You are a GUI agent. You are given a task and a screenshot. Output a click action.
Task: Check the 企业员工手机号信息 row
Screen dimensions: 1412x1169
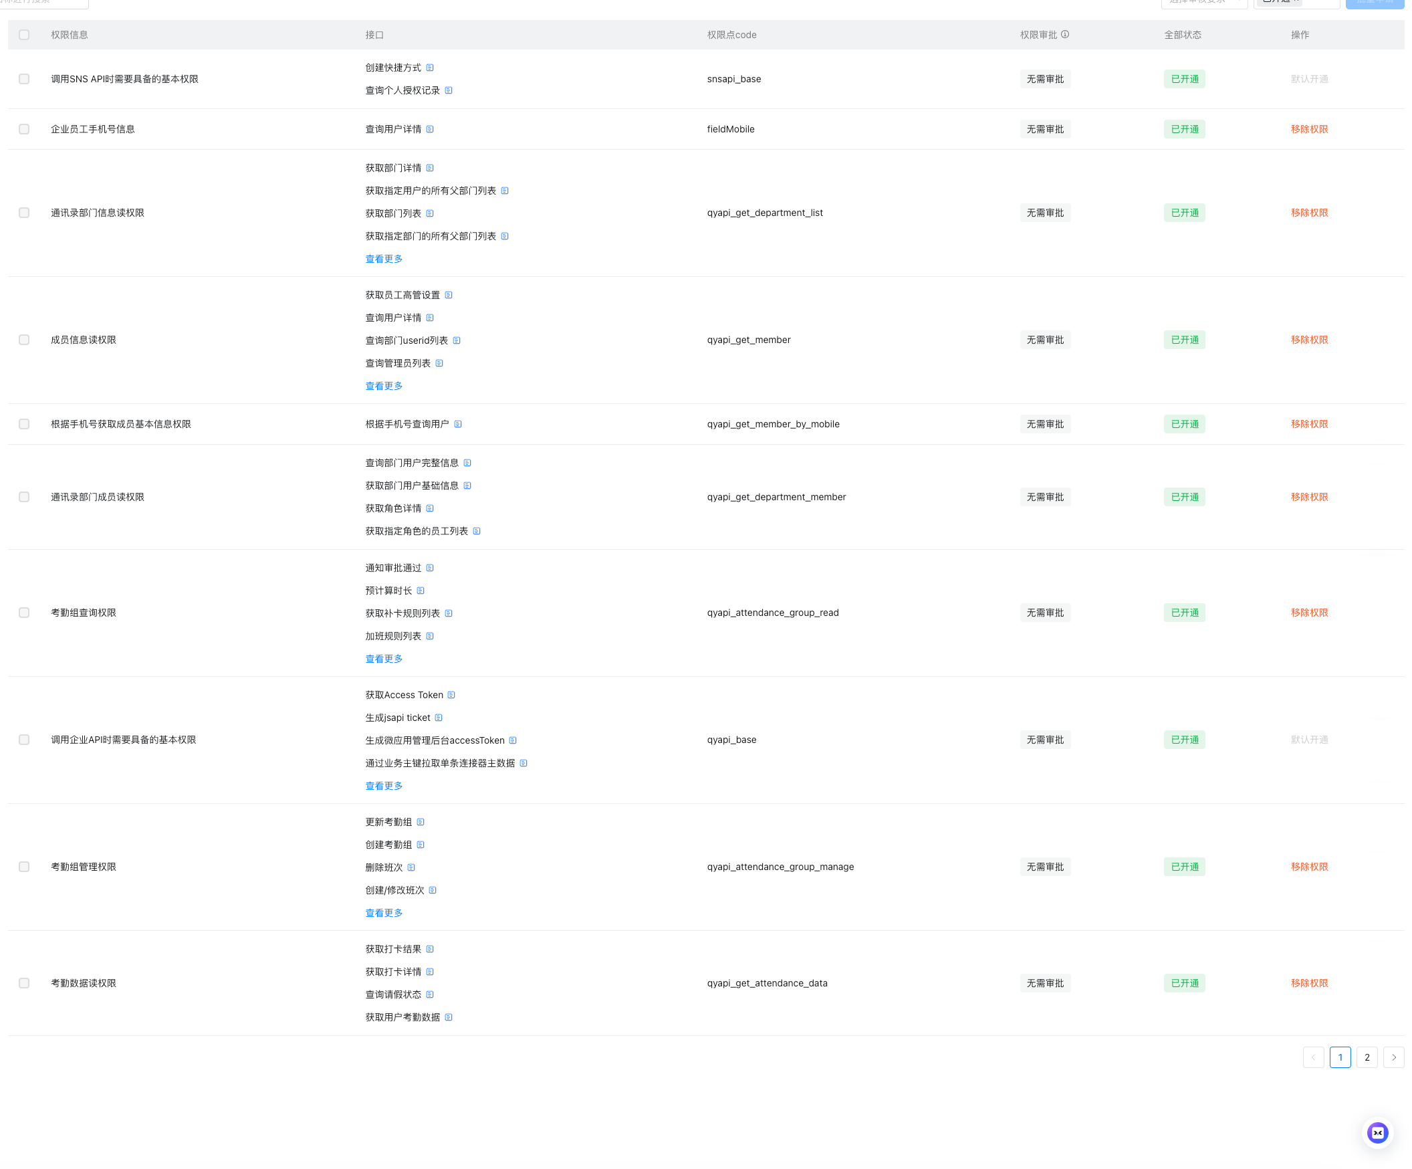coord(24,129)
